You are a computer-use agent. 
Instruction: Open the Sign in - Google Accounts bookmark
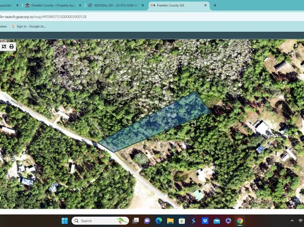pyautogui.click(x=29, y=26)
